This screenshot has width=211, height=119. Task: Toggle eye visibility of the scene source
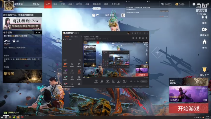[x=64, y=40]
